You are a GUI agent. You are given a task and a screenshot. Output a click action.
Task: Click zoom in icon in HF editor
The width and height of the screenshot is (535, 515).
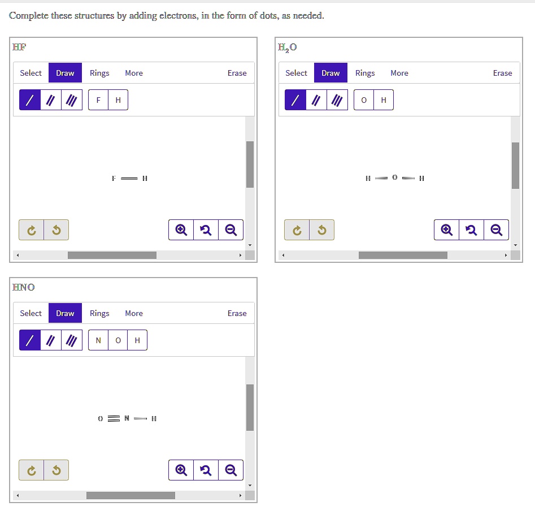click(181, 230)
